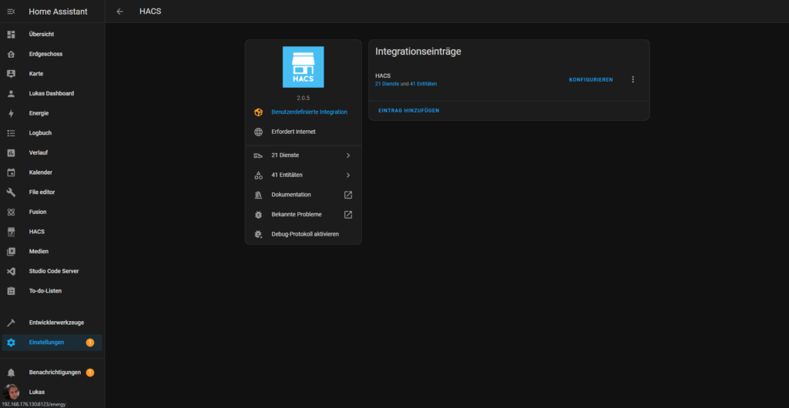Click the Erdgeschoss house icon

(11, 54)
